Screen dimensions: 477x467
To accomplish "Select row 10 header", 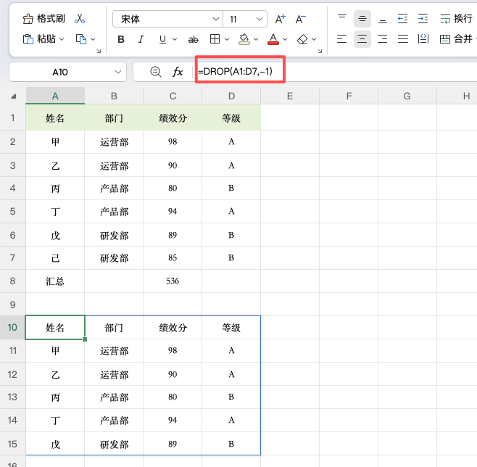I will click(12, 327).
